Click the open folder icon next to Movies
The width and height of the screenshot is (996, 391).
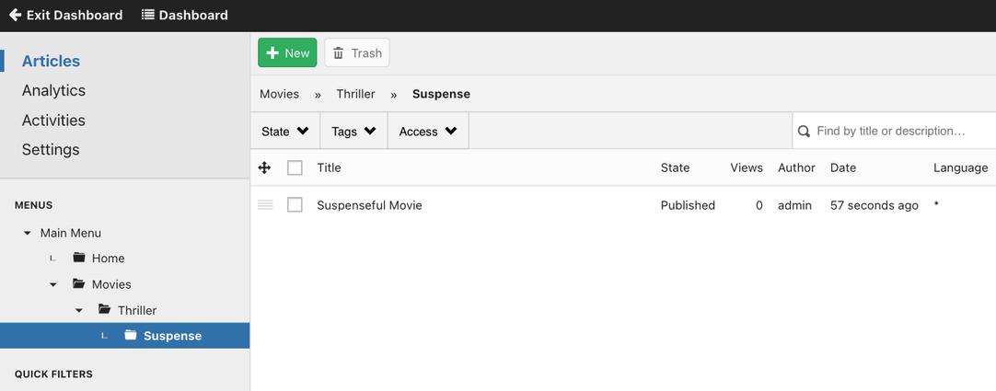[x=79, y=283]
